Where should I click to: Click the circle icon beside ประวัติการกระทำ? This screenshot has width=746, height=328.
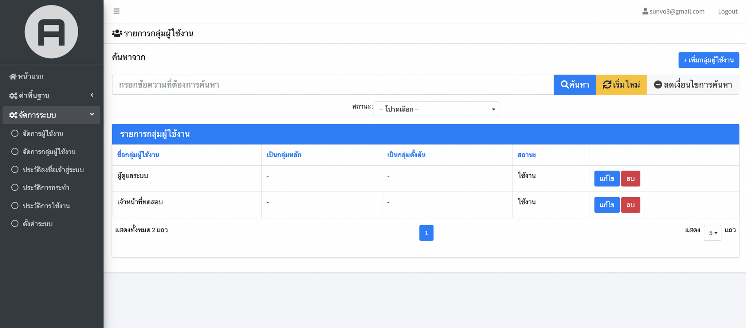pyautogui.click(x=15, y=187)
